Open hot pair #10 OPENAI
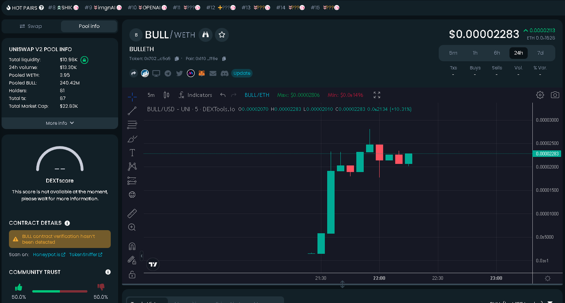This screenshot has height=303, width=565. (147, 8)
